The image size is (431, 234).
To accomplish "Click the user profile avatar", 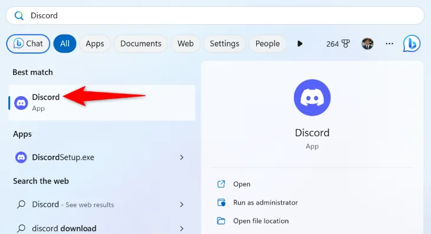I will (x=367, y=44).
